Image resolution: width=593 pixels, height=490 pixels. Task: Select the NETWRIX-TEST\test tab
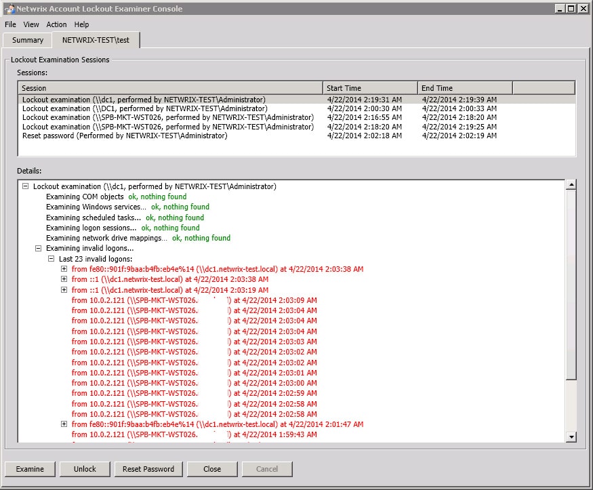96,41
